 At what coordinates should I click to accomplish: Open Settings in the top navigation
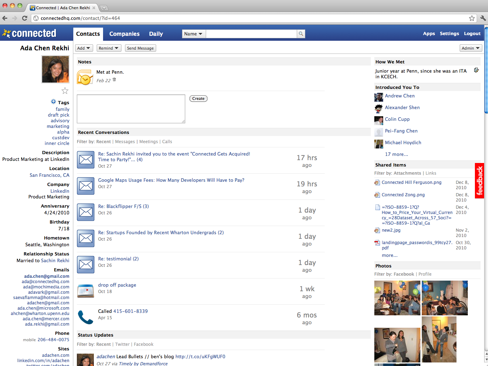coord(449,34)
